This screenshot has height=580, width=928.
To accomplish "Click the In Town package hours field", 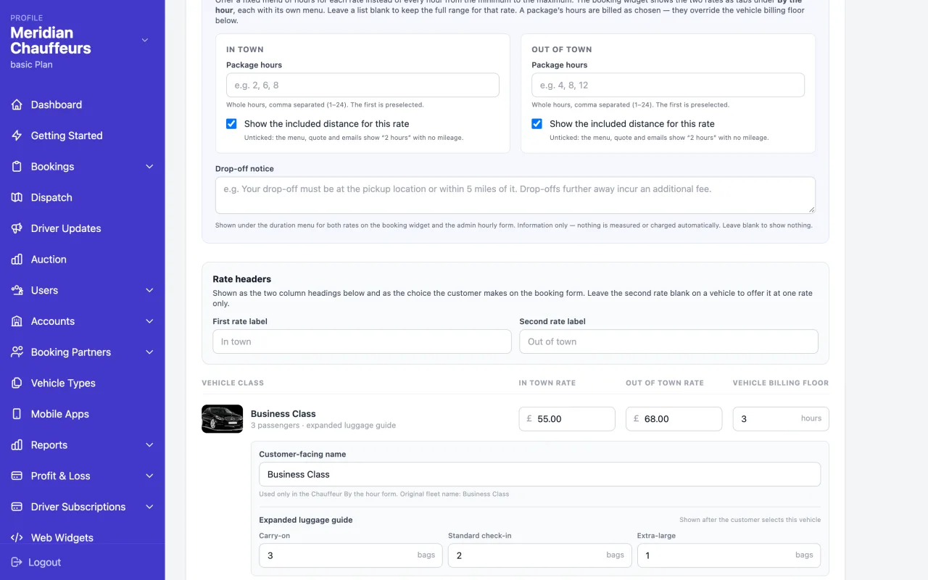I will [x=362, y=85].
